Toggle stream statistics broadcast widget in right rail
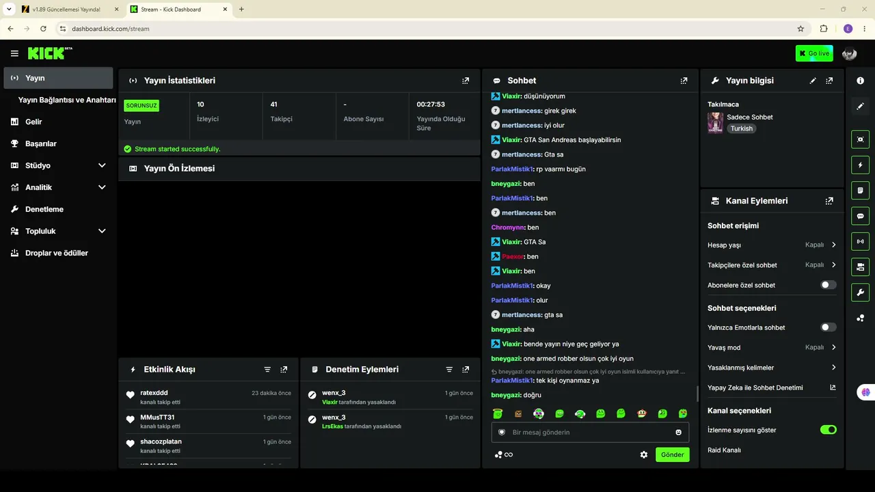The width and height of the screenshot is (875, 492). pyautogui.click(x=860, y=241)
